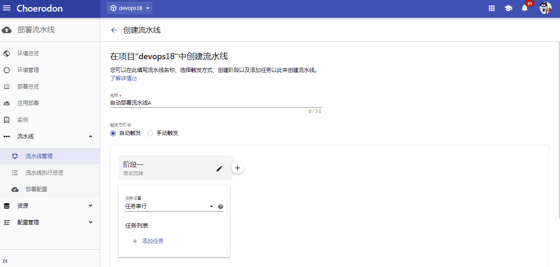Open 实例 in the sidebar
560x267 pixels.
coord(50,120)
